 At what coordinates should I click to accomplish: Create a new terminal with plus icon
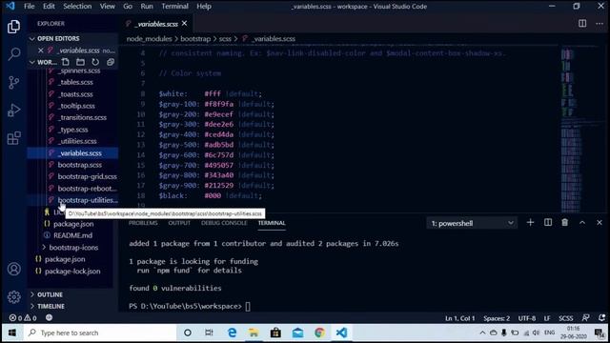click(x=530, y=222)
